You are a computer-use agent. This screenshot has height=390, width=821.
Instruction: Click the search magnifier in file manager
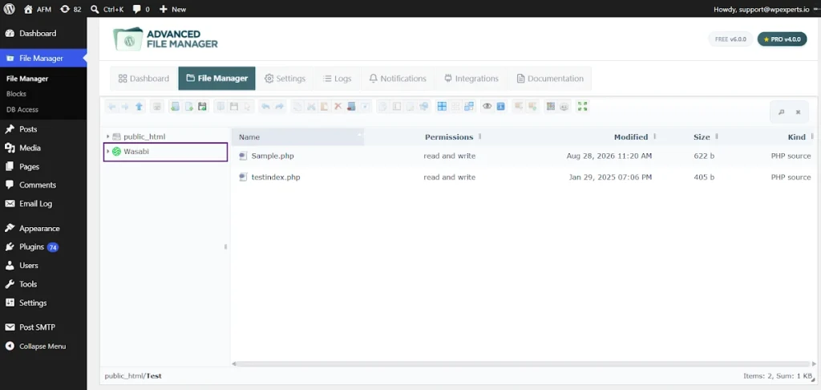coord(781,112)
